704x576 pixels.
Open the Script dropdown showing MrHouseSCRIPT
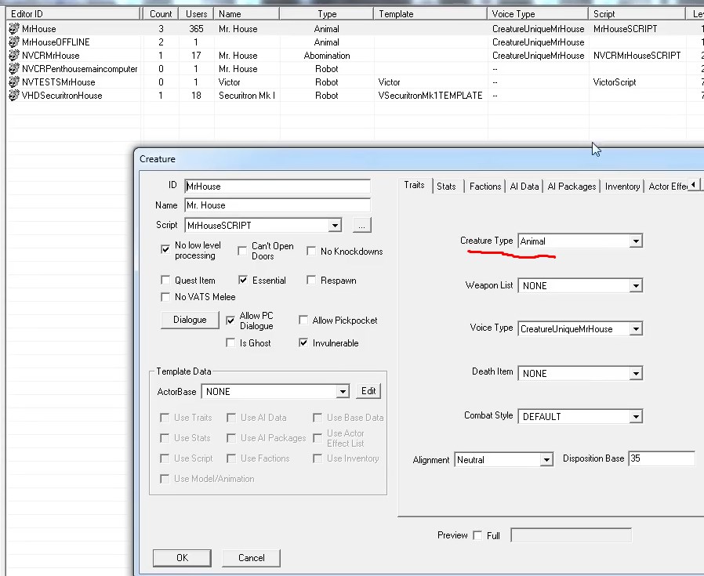tap(335, 226)
